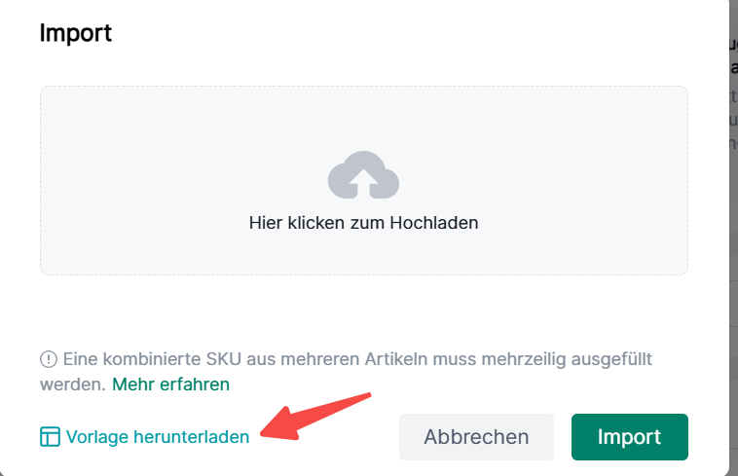Click the word "Hochladen" in upload area

tap(434, 222)
